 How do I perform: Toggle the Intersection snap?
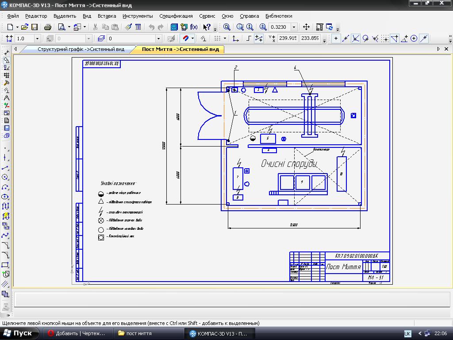(355, 39)
